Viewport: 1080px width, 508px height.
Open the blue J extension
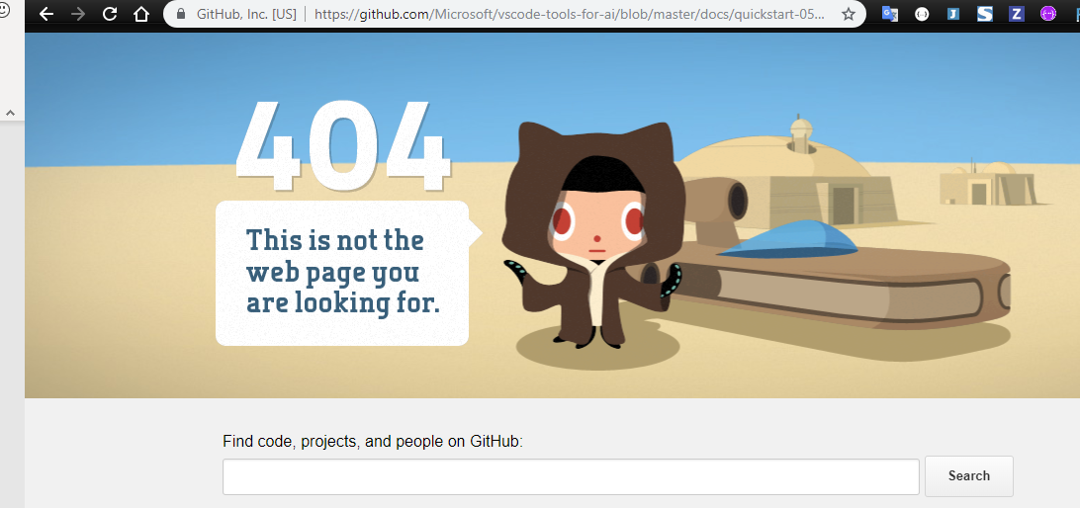(953, 14)
